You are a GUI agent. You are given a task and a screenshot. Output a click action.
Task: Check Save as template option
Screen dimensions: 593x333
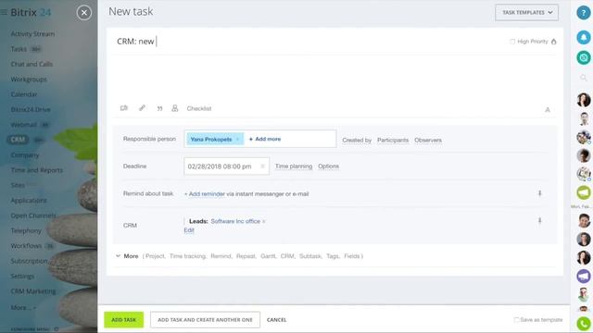[516, 320]
